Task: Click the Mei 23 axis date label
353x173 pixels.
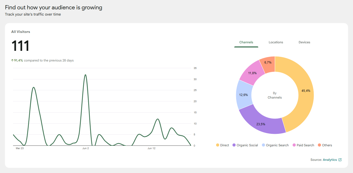Action: [20, 148]
